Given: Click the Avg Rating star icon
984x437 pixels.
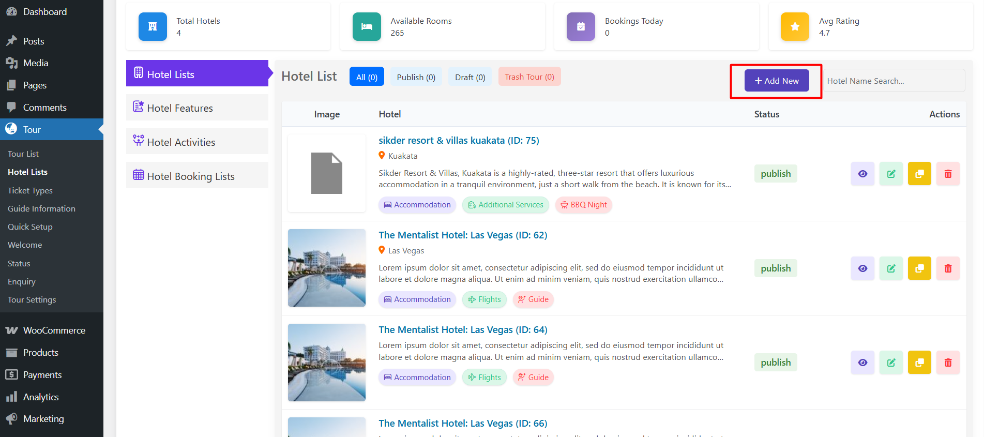Looking at the screenshot, I should coord(795,27).
